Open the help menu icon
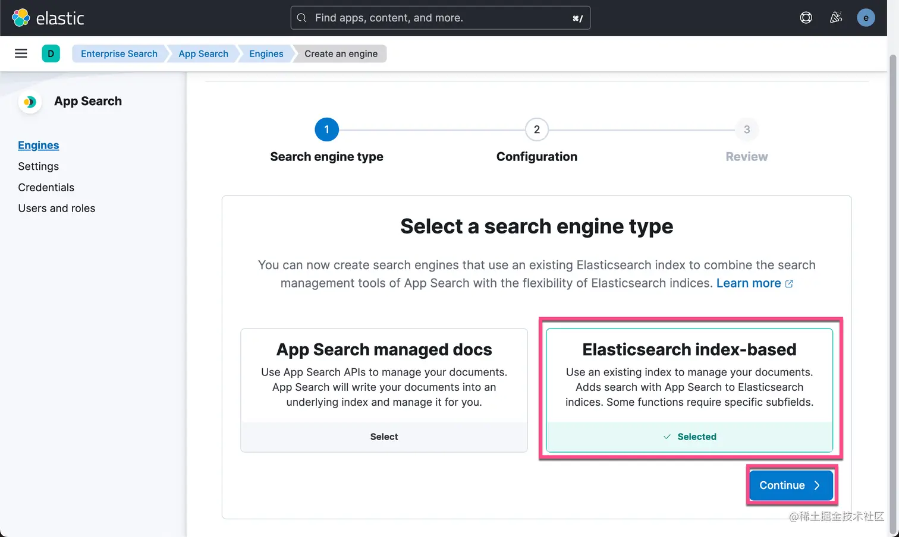The width and height of the screenshot is (899, 537). (806, 18)
